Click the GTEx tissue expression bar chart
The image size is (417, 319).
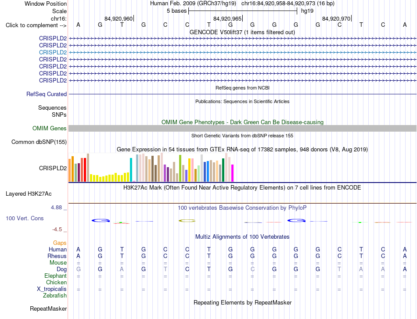[x=151, y=168]
